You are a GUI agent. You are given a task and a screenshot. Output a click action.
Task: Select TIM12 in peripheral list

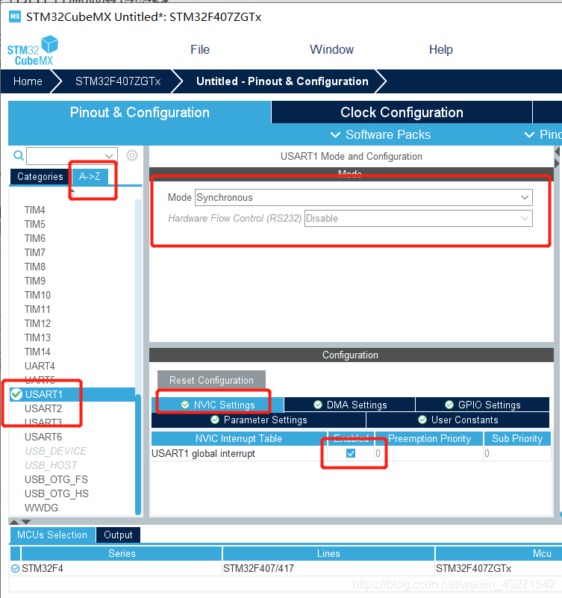pyautogui.click(x=37, y=323)
